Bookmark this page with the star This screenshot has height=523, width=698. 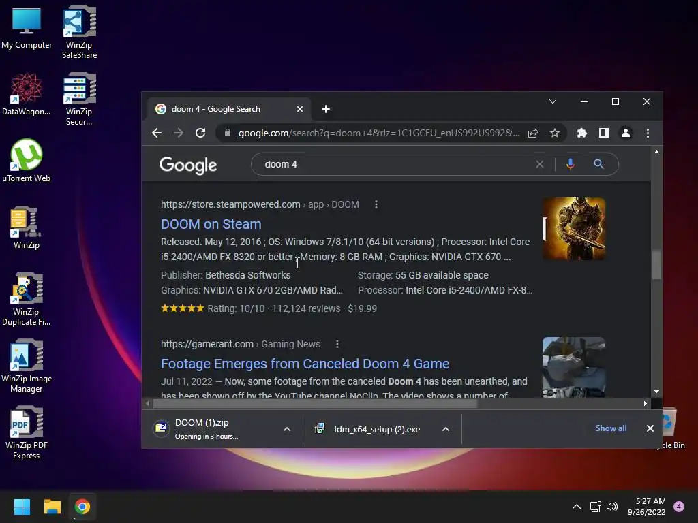[555, 133]
